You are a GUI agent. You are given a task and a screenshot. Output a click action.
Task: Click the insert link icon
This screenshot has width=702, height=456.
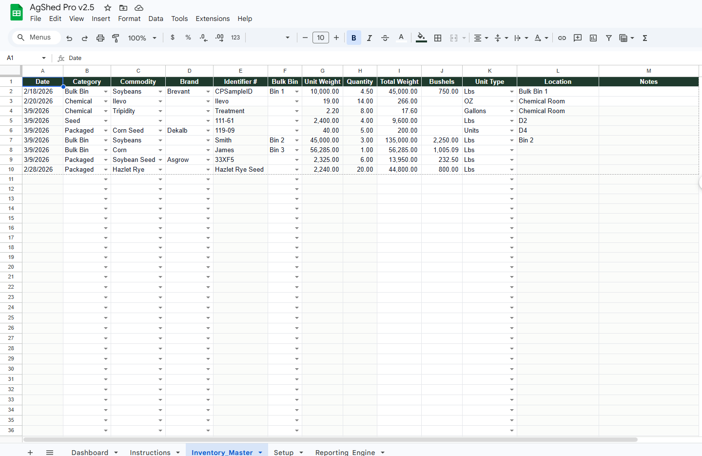(562, 38)
